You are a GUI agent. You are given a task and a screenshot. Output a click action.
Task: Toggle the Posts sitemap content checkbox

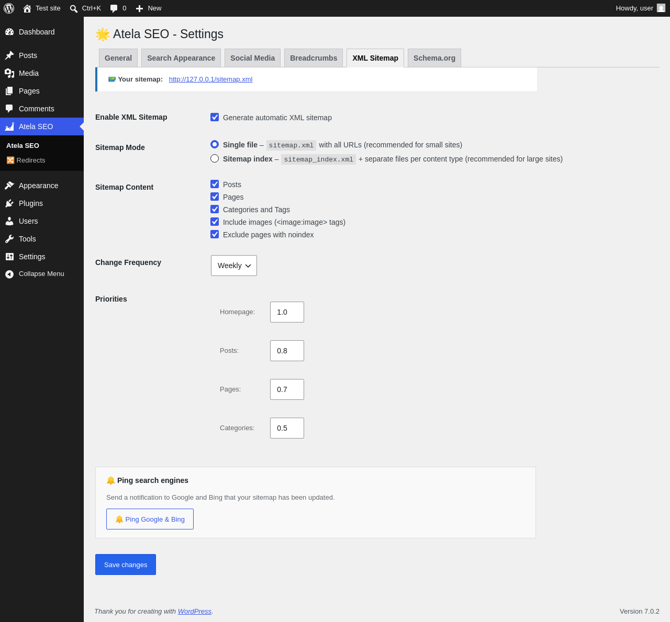coord(215,184)
